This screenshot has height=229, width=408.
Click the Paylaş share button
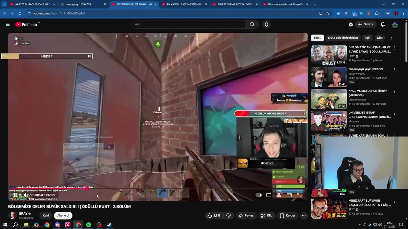click(246, 216)
